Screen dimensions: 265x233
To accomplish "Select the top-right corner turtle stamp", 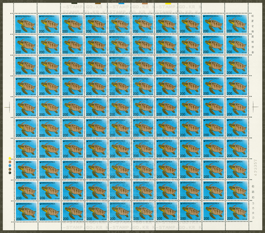I will coord(236,24).
